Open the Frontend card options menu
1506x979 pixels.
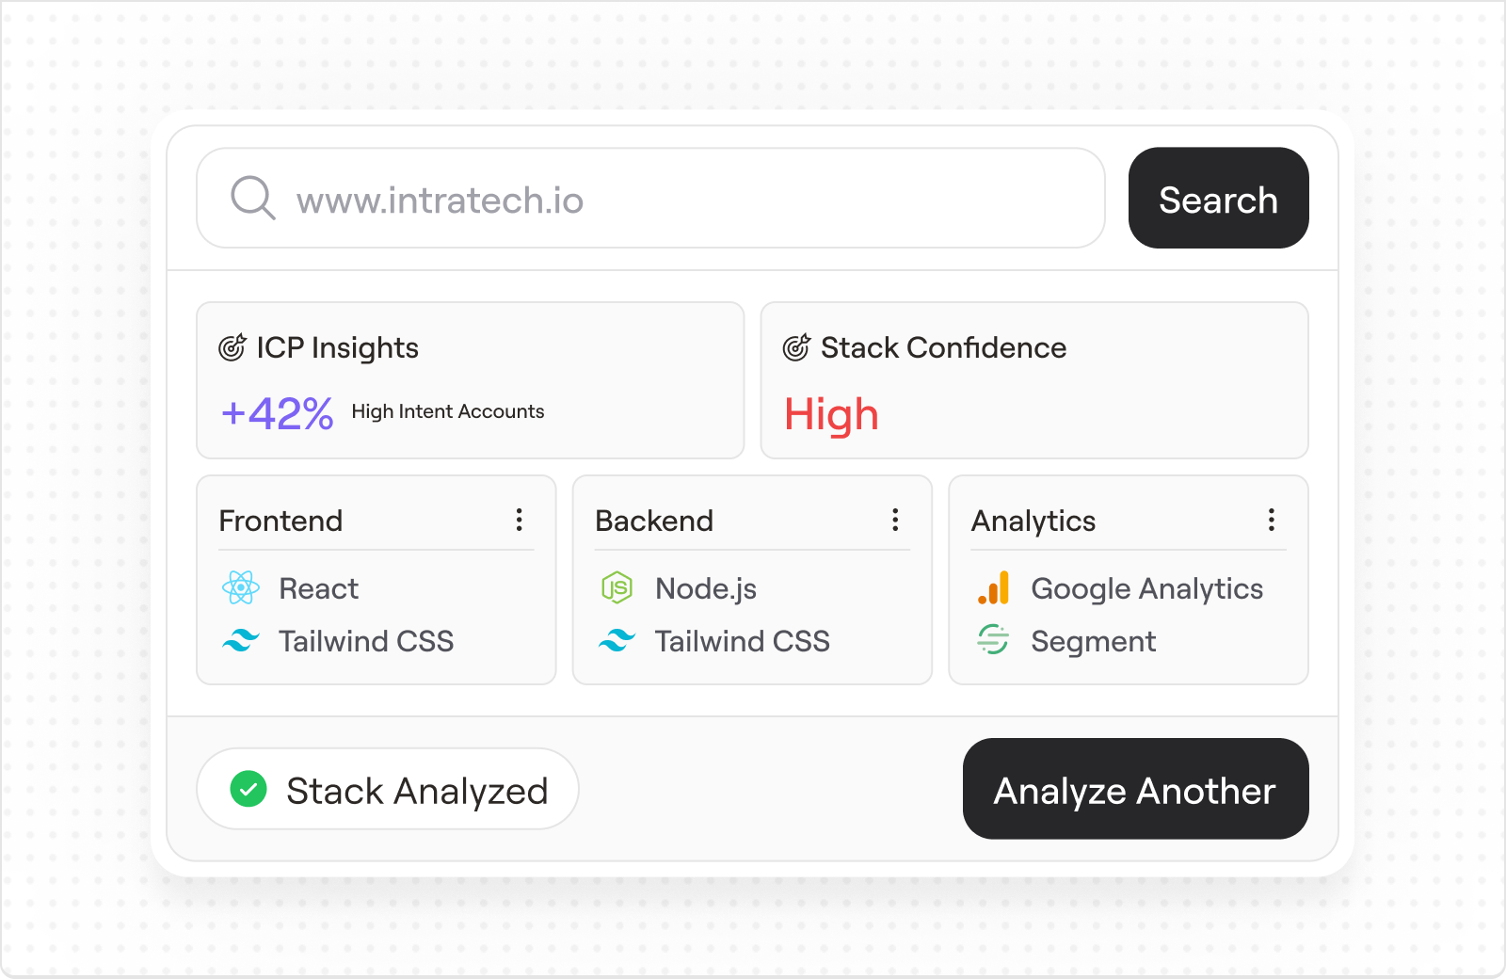click(519, 519)
